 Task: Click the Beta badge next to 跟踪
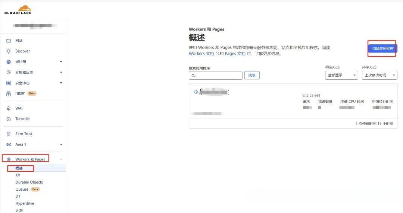32,93
